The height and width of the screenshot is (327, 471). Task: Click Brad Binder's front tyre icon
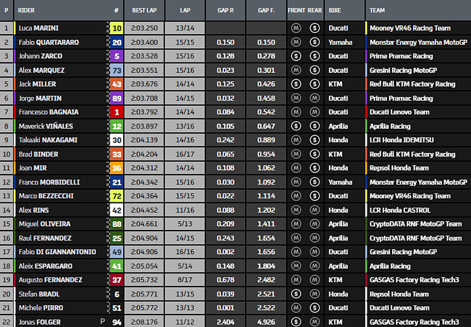pyautogui.click(x=296, y=154)
